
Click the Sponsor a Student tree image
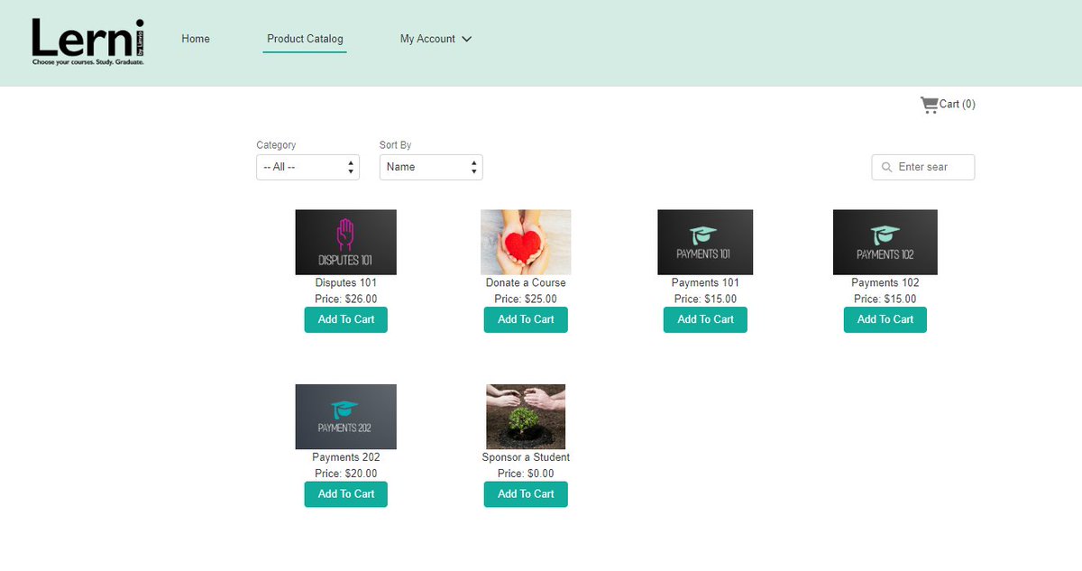pos(526,416)
